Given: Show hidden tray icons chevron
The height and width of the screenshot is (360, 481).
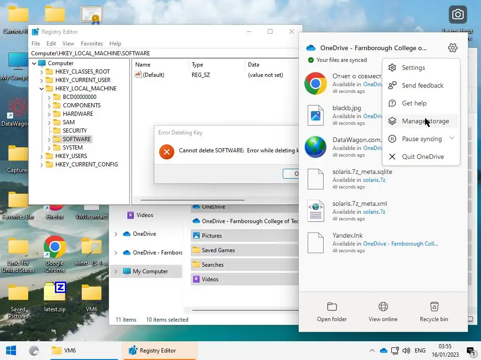Looking at the screenshot, I should (372, 351).
